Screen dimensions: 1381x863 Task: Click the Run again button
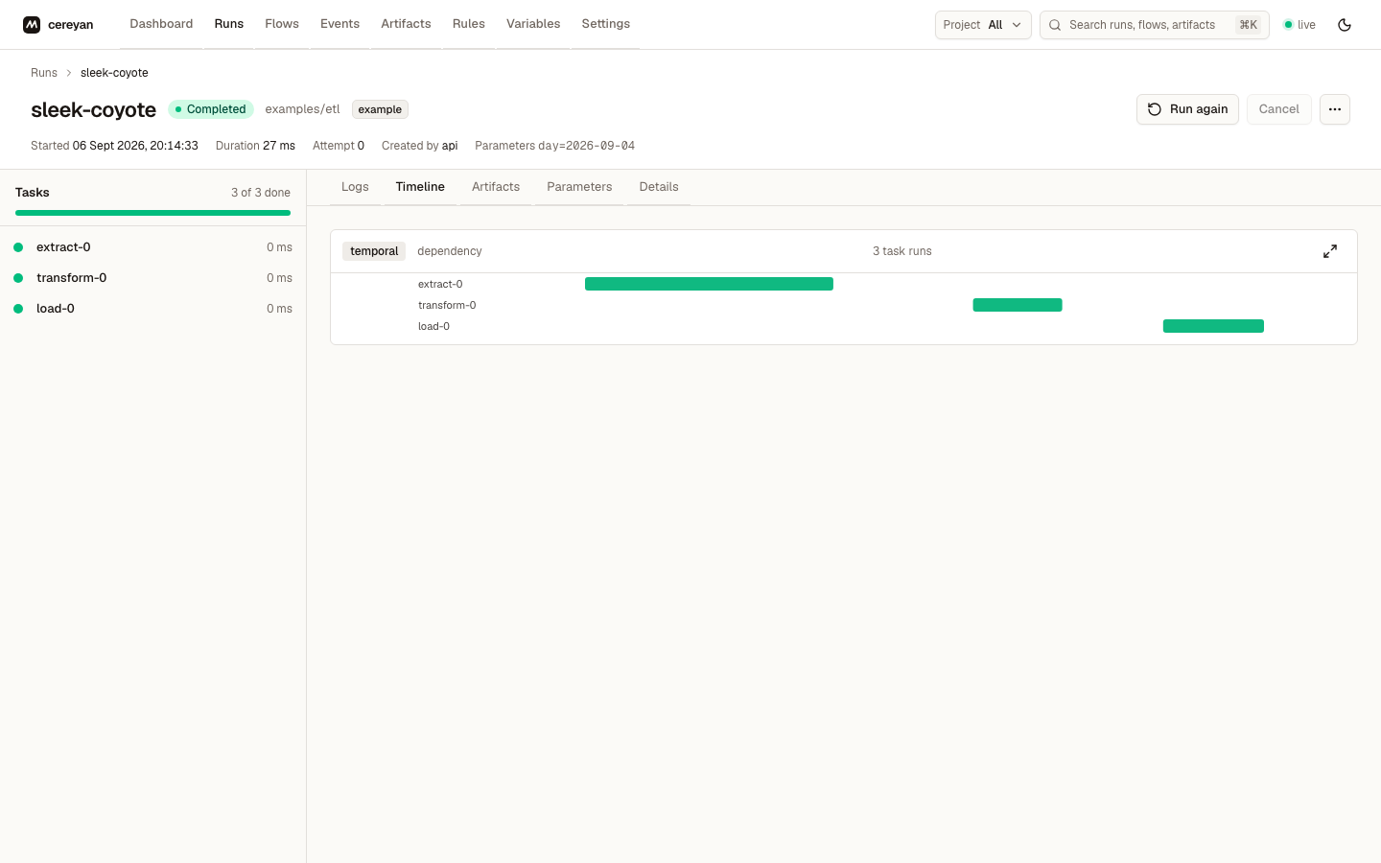point(1187,109)
